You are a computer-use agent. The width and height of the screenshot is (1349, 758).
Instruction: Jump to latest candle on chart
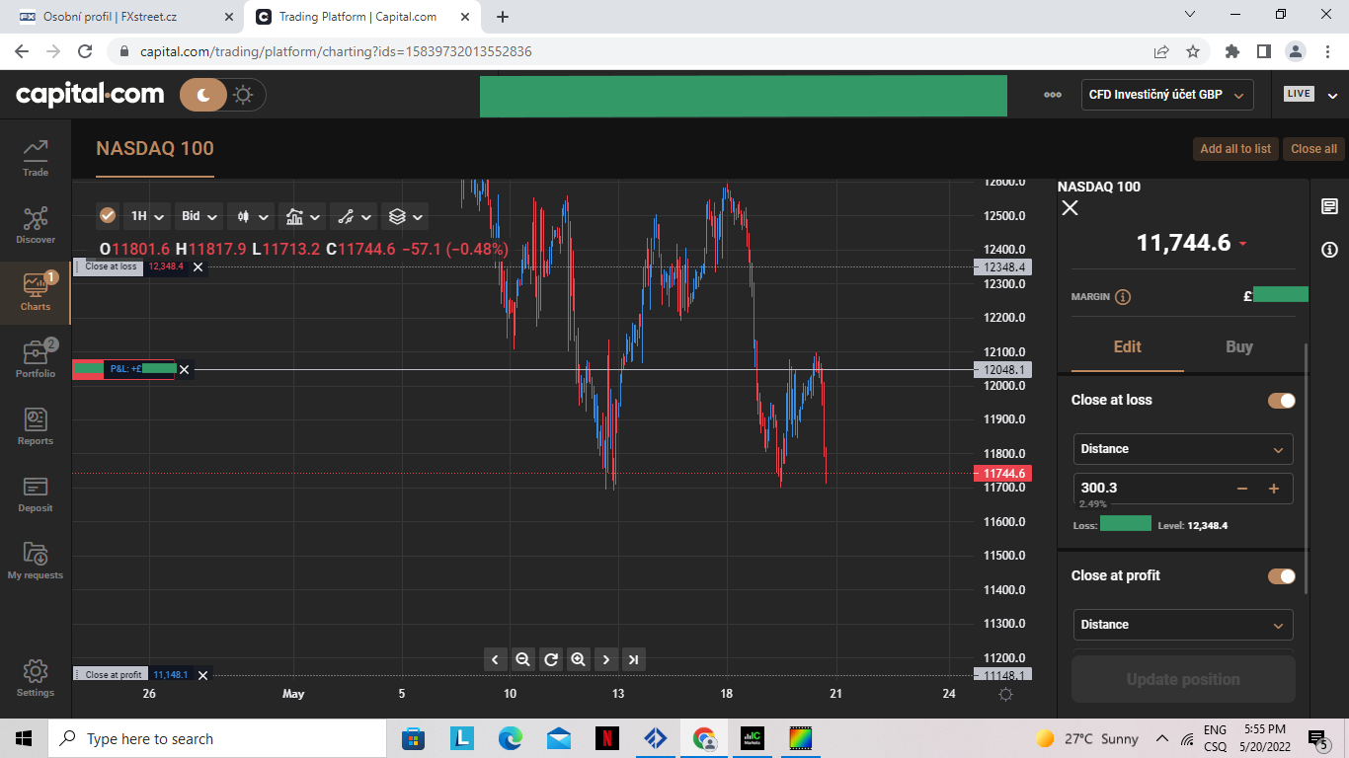pyautogui.click(x=634, y=659)
